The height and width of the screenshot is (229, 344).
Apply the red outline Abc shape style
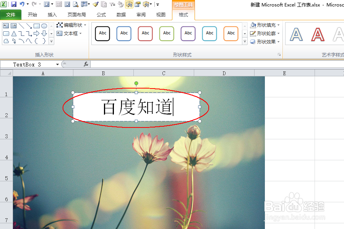click(145, 34)
